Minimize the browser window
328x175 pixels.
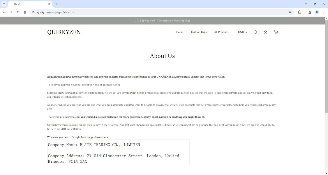point(306,4)
